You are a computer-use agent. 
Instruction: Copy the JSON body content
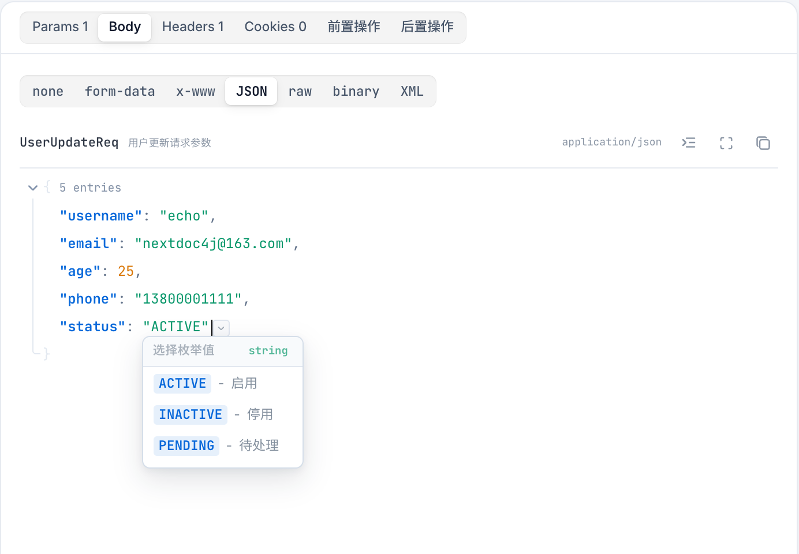(x=763, y=143)
